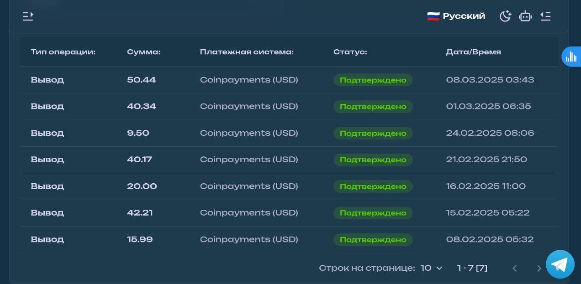The image size is (581, 284).
Task: Sort by Дата/Время column header
Action: (473, 52)
